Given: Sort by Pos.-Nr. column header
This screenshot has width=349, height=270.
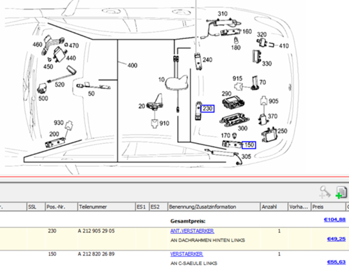Looking at the screenshot, I should point(61,207).
